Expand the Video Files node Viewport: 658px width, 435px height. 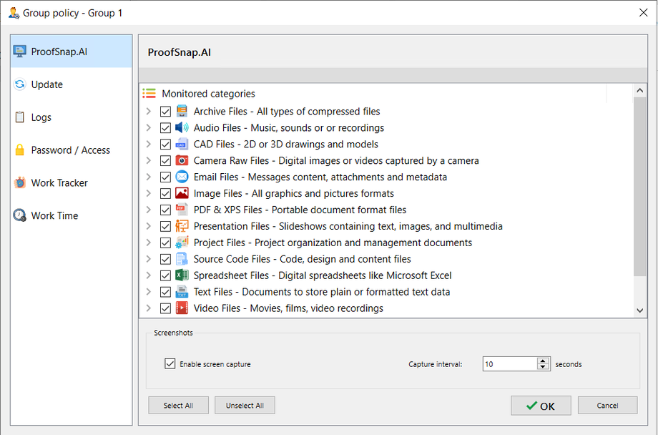[x=149, y=308]
